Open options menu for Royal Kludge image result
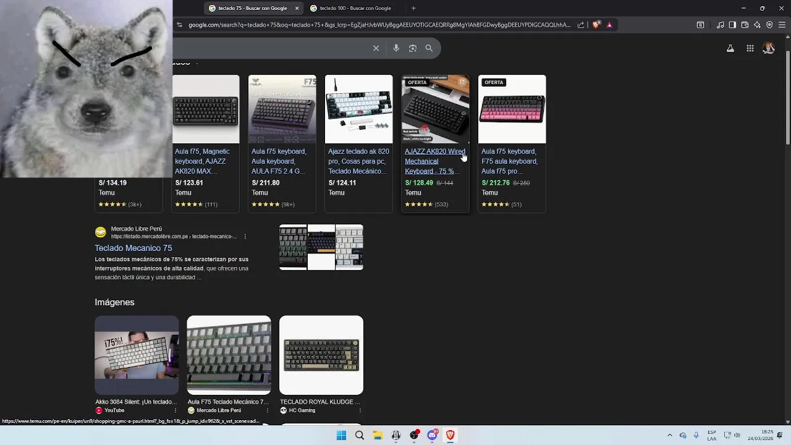 pos(360,410)
